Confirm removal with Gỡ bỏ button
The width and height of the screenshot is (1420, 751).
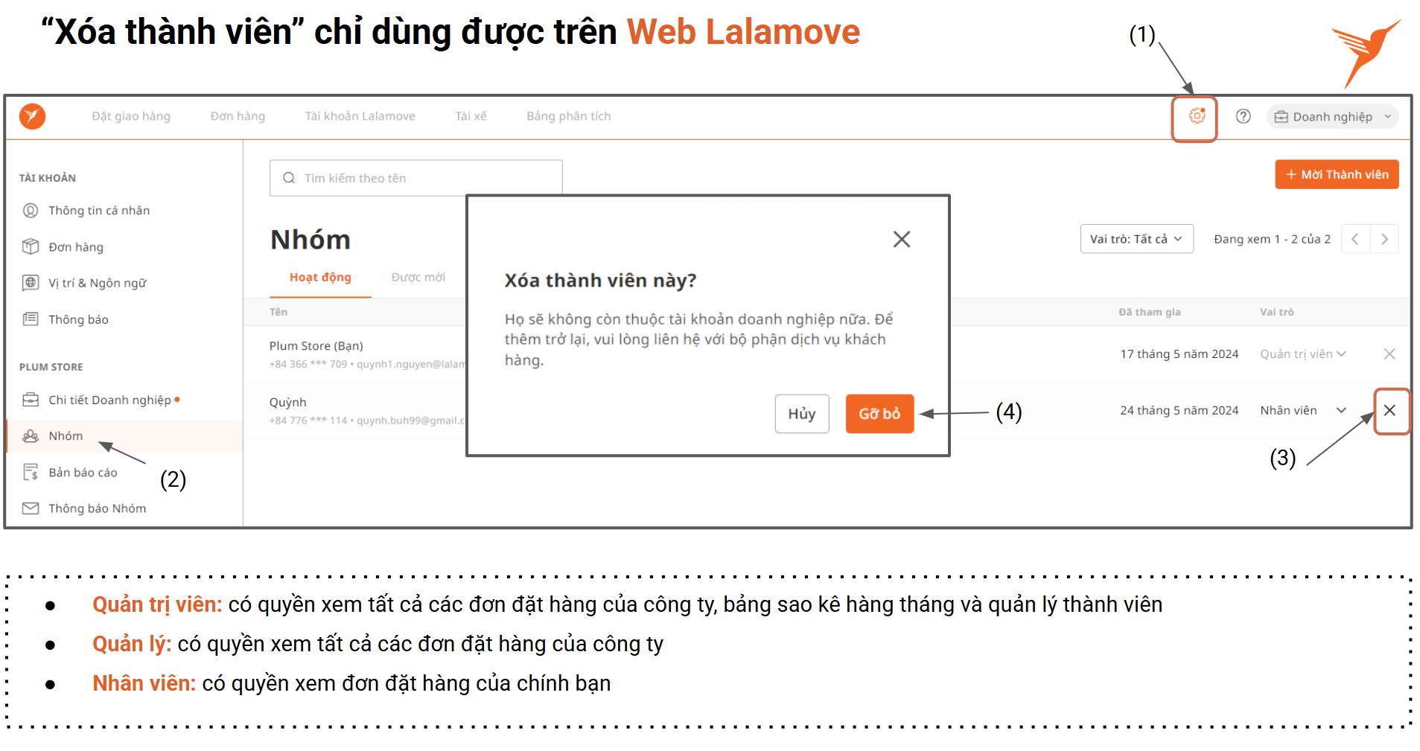coord(879,414)
